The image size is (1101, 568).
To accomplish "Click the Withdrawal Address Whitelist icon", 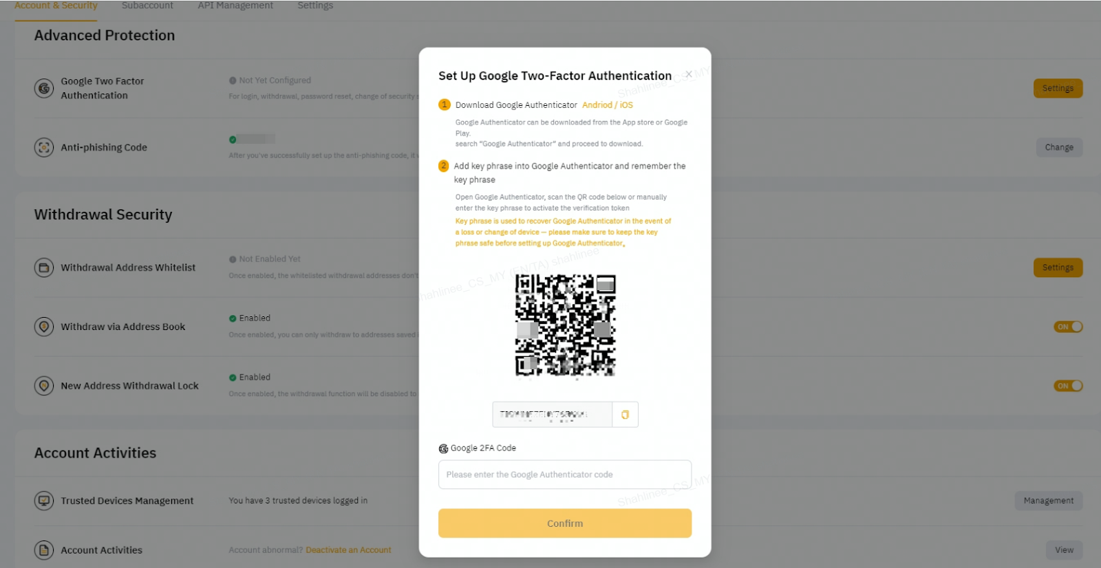I will (44, 267).
